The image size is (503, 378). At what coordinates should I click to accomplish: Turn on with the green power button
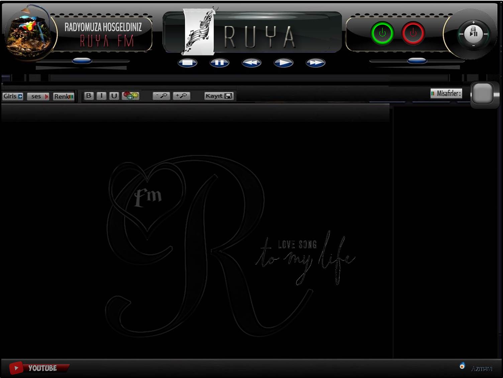tap(382, 33)
